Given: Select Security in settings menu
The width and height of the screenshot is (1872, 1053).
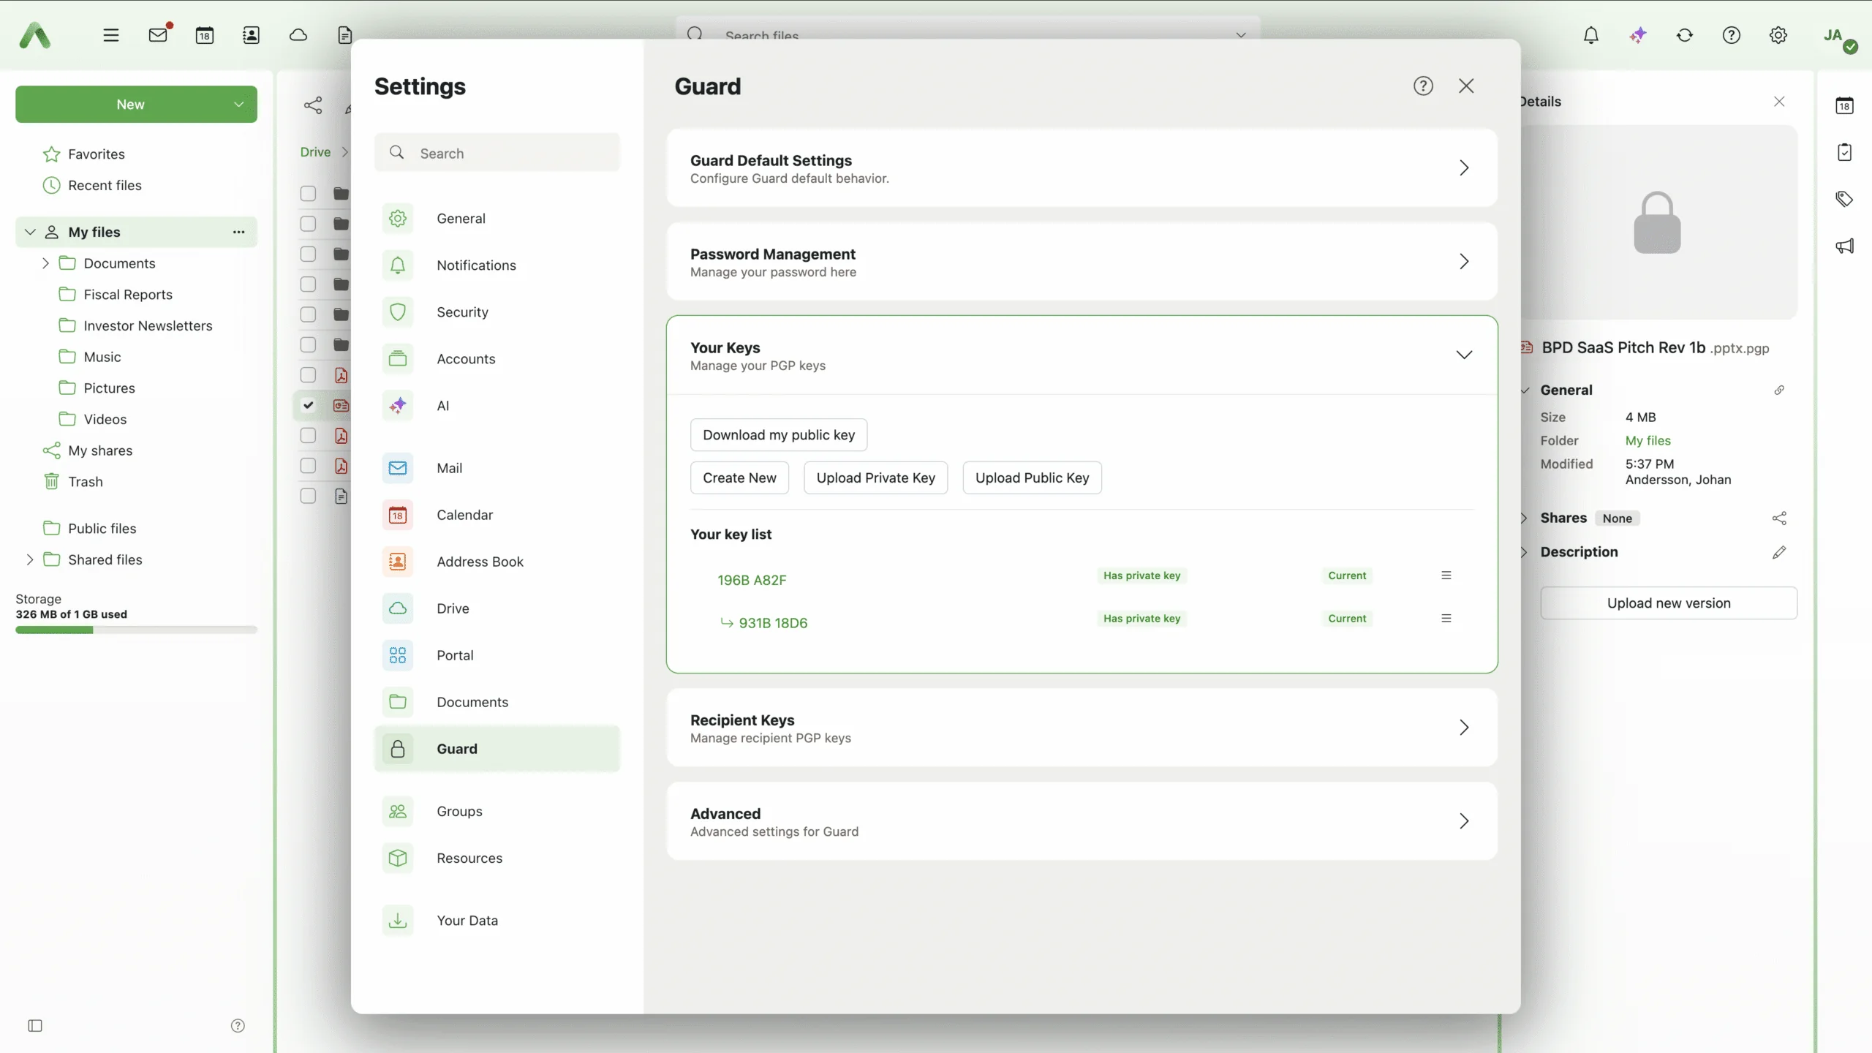Looking at the screenshot, I should pyautogui.click(x=462, y=312).
